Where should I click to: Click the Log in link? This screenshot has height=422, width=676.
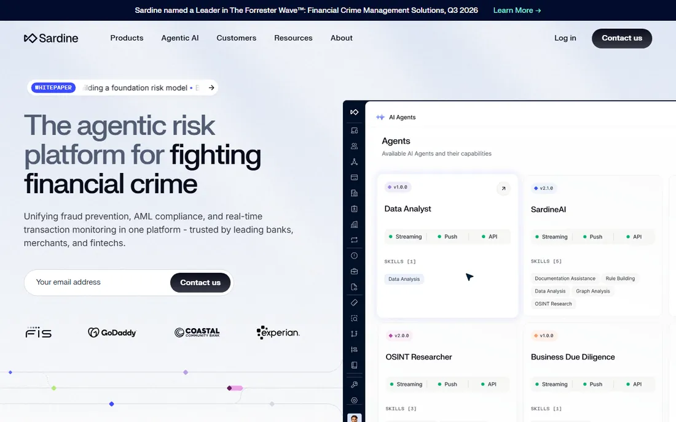pyautogui.click(x=565, y=38)
